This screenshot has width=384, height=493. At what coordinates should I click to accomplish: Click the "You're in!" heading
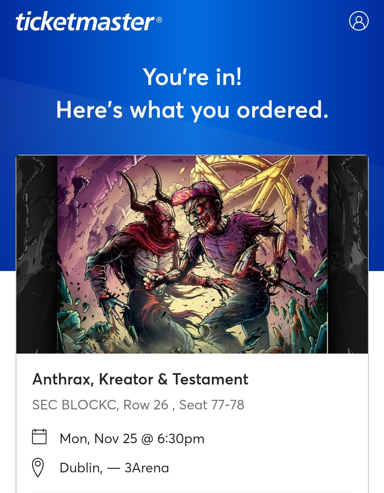(192, 77)
